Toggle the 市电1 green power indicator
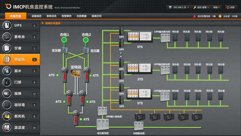 coord(64,40)
